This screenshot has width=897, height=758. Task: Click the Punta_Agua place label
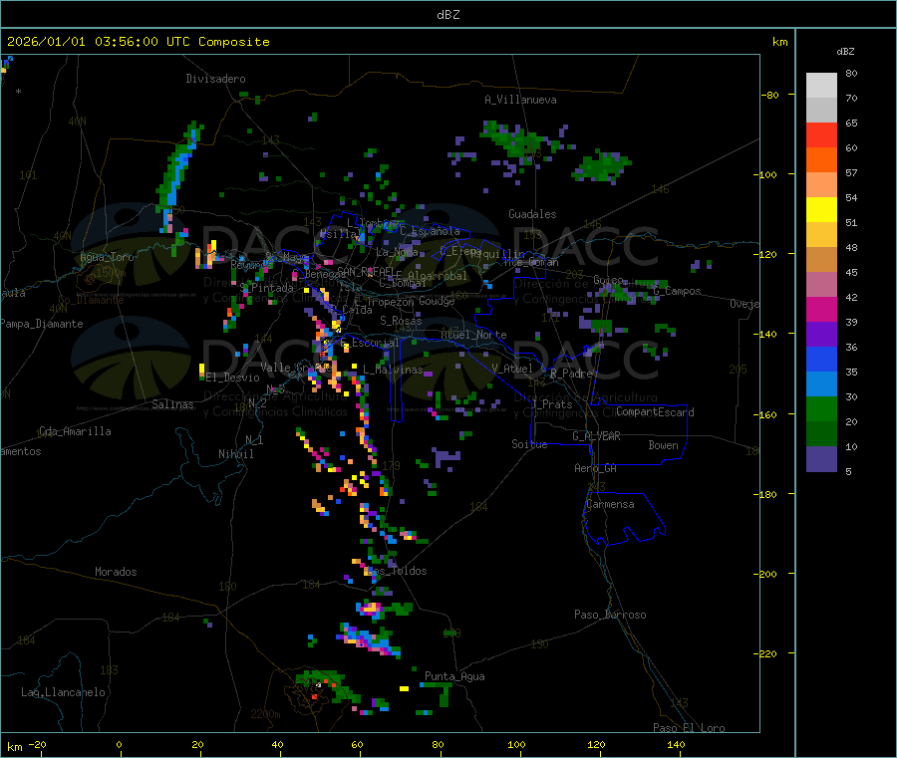[454, 677]
